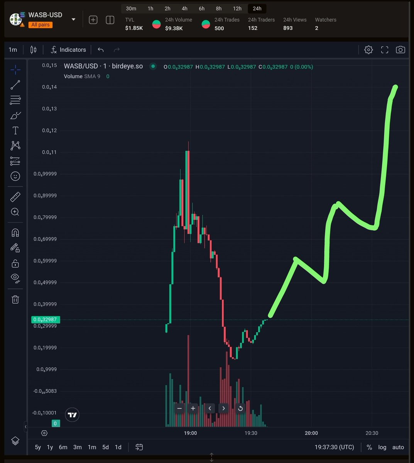This screenshot has width=414, height=463.
Task: Select the 4h timeframe tab
Action: (184, 8)
